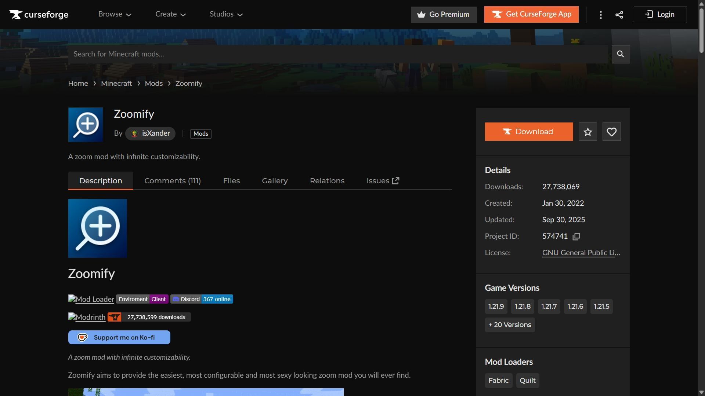The image size is (705, 396).
Task: Select game version 1.21.9
Action: tap(496, 306)
